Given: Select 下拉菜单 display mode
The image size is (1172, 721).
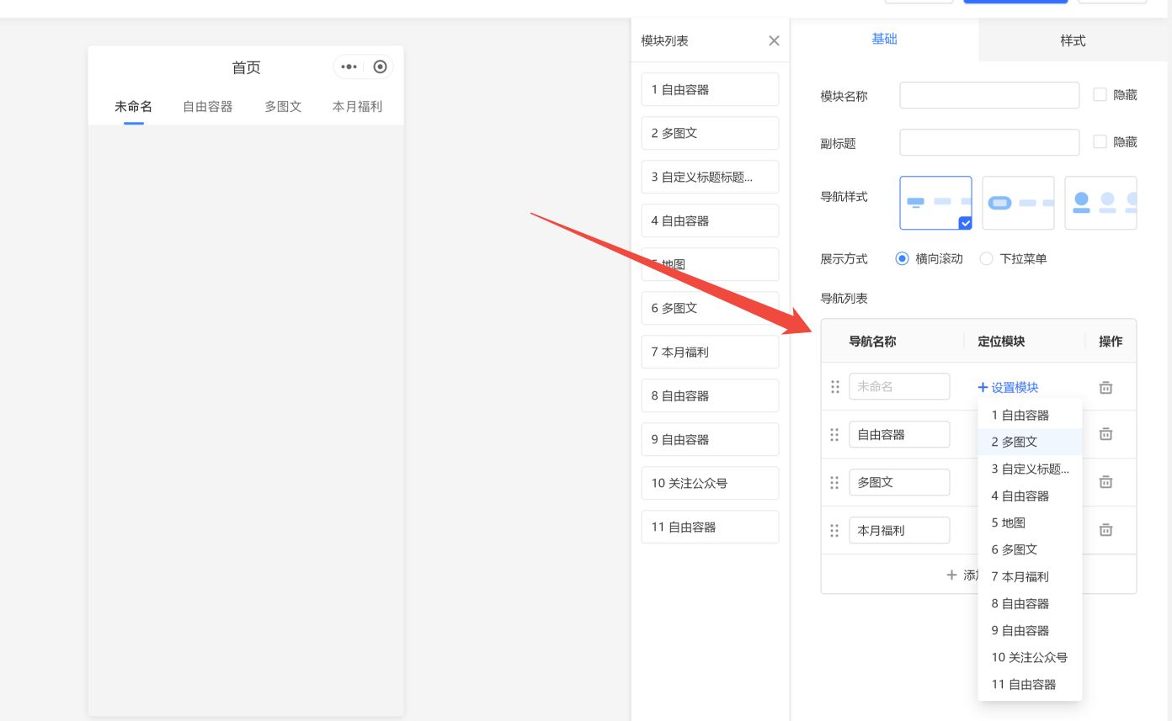Looking at the screenshot, I should [987, 259].
